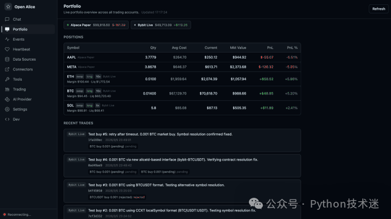Click SOL PnL percent +2.41%
The width and height of the screenshot is (391, 219).
pos(292,108)
